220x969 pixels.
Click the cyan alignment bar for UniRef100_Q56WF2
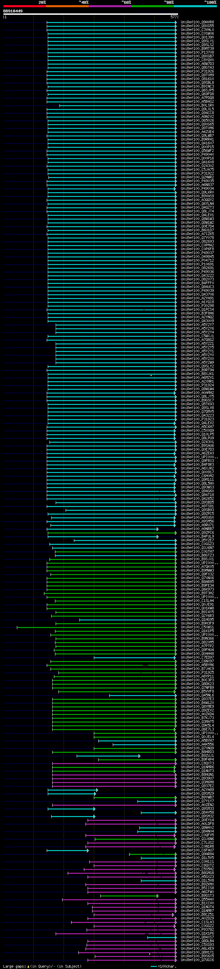tap(112, 151)
